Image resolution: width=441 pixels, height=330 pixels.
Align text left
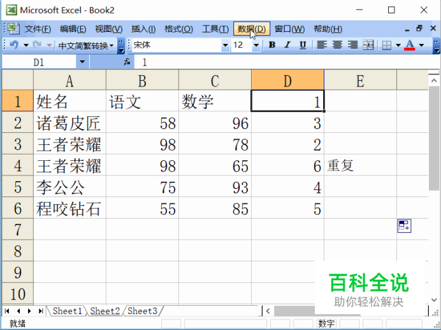[322, 45]
